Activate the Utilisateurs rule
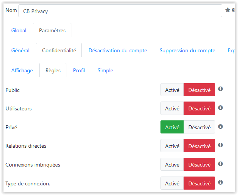This screenshot has height=195, width=238. point(172,108)
